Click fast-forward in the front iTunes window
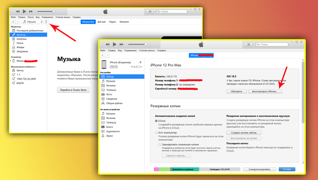 [x=121, y=44]
